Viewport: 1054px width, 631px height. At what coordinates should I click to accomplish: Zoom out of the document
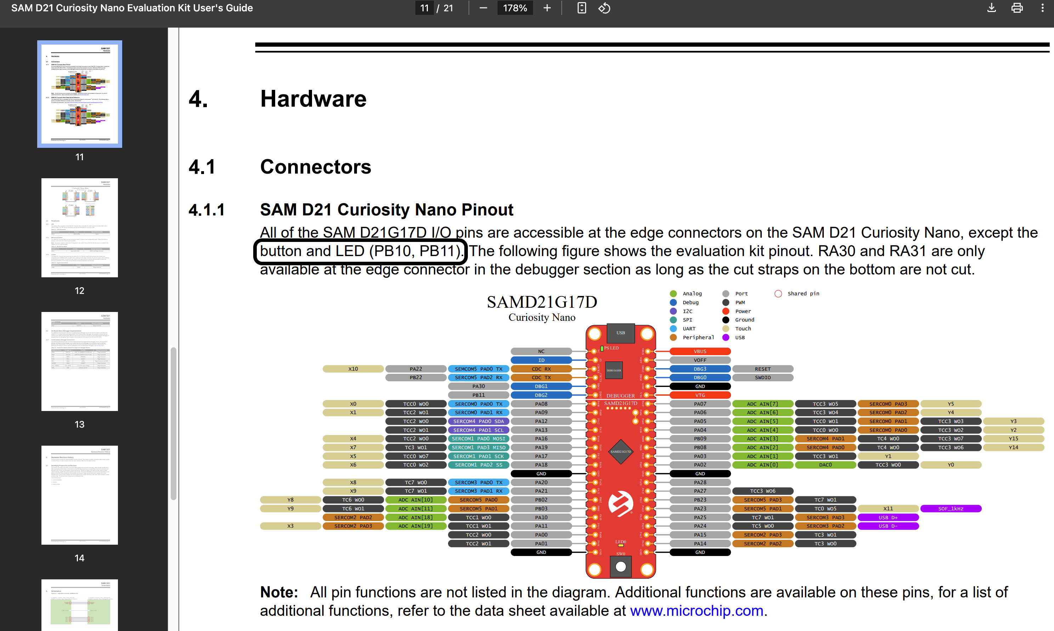483,8
